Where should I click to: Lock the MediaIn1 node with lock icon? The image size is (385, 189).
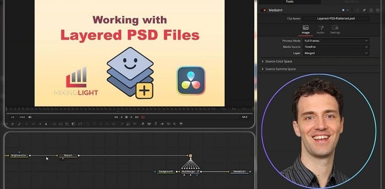pos(371,11)
